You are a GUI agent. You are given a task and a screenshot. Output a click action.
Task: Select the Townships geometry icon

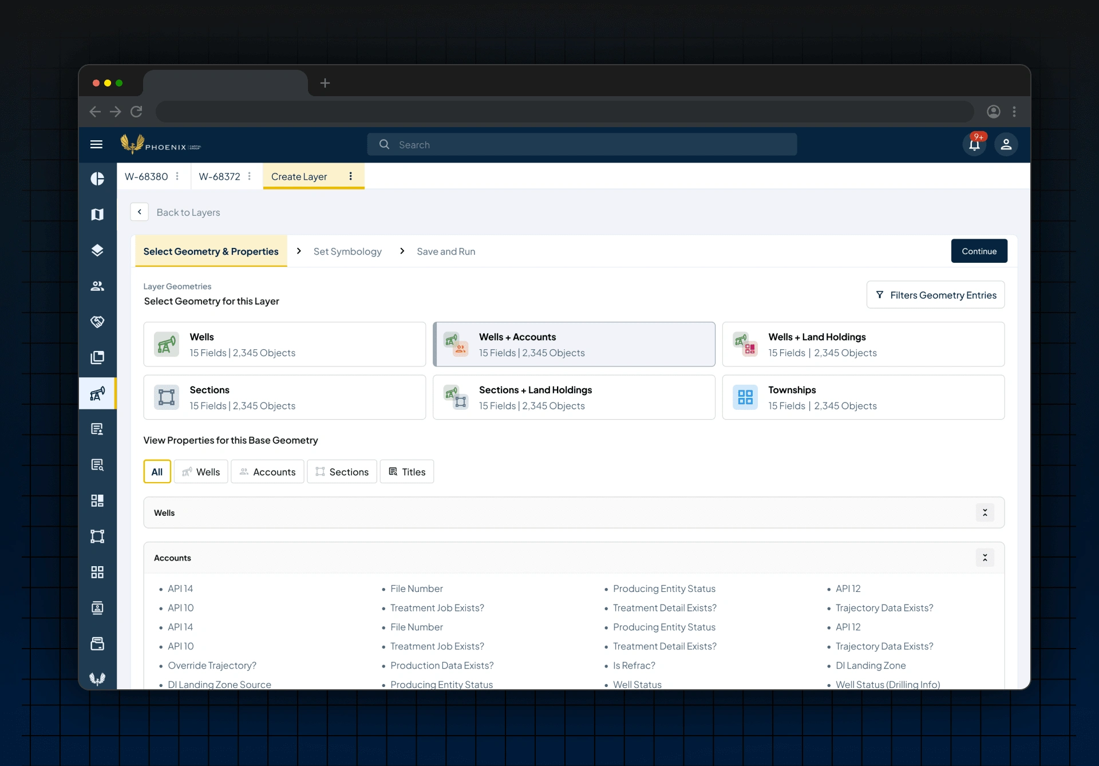coord(746,396)
